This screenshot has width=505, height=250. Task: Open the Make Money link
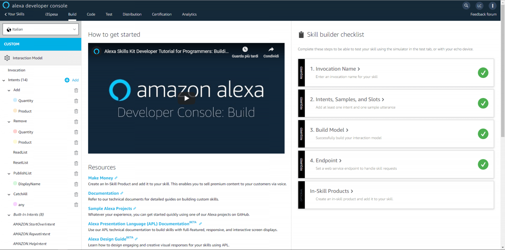click(100, 178)
